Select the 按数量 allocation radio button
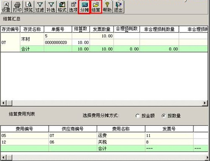Screen dimensions: 210x161 [171, 116]
